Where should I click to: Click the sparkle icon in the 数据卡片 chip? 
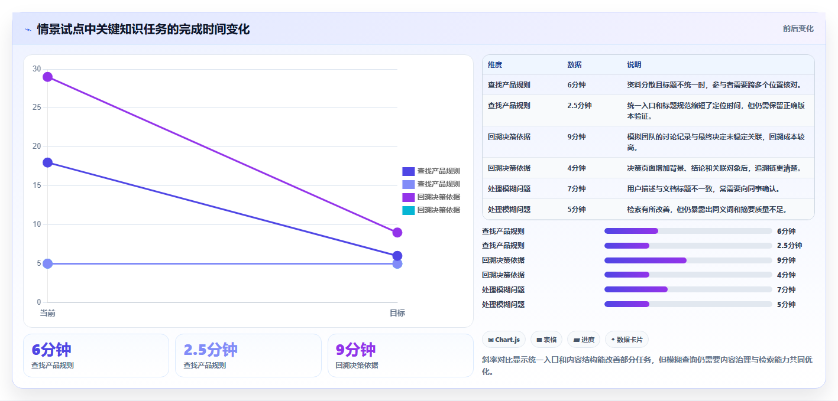(613, 340)
